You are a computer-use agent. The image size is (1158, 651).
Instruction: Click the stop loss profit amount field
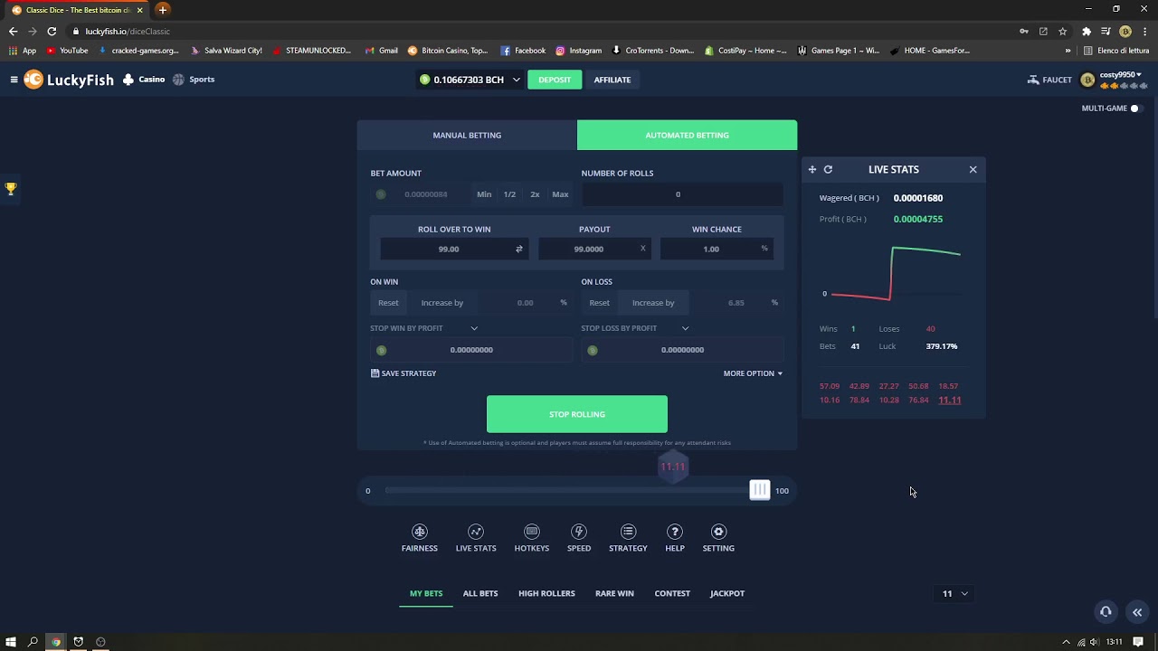(x=682, y=350)
